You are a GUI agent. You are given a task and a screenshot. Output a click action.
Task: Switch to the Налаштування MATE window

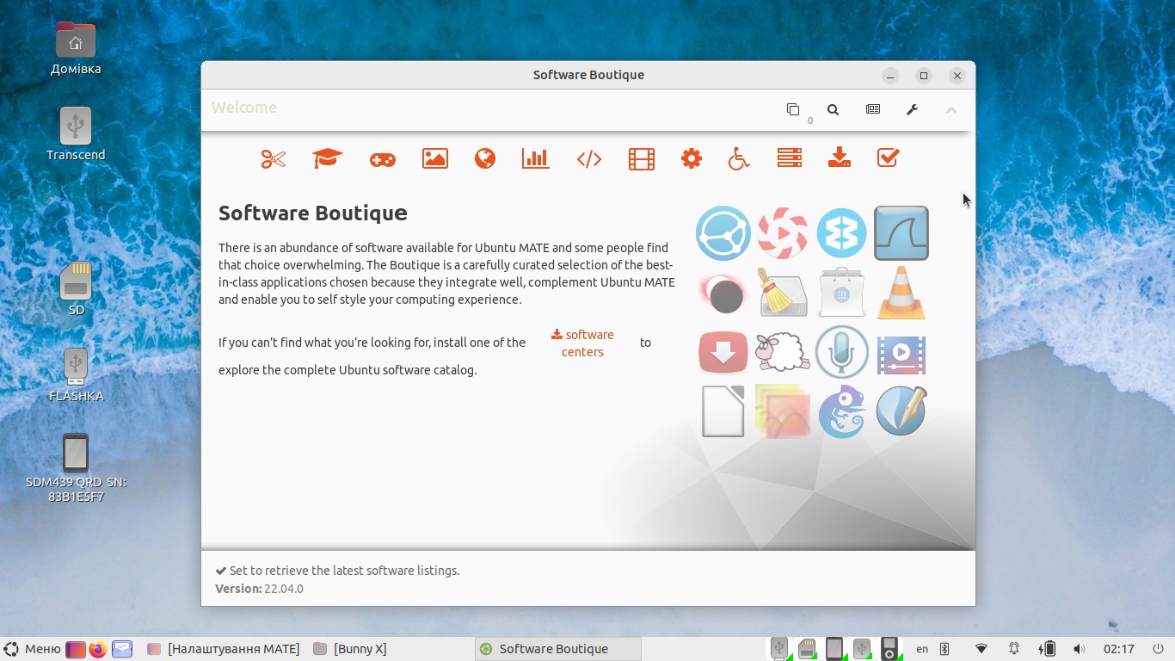point(223,649)
